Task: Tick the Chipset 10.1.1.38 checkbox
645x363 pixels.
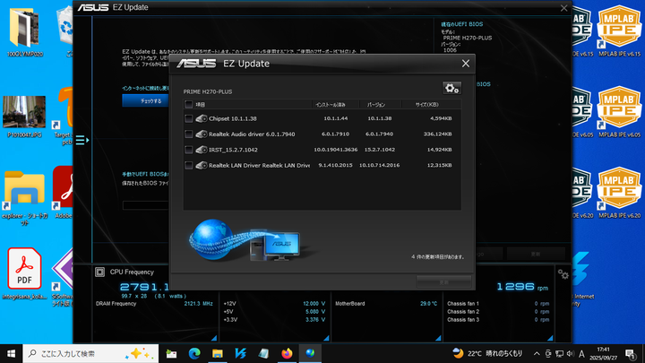Action: (188, 118)
